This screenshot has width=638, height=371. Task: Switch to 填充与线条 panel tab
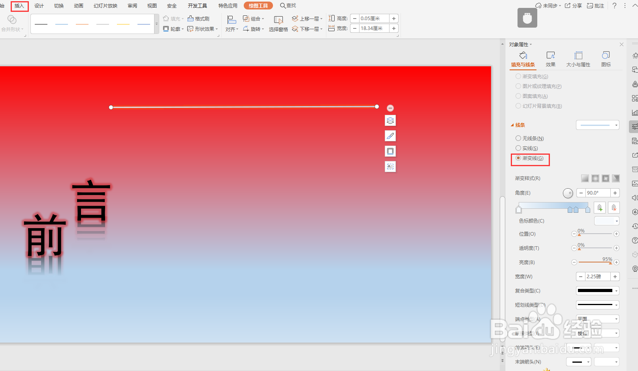(523, 59)
